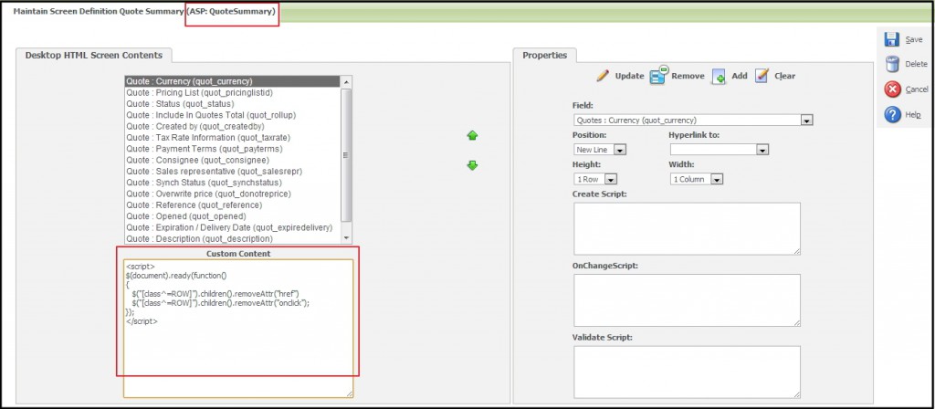Click inside the Create Script text area
The image size is (935, 409).
(x=687, y=228)
